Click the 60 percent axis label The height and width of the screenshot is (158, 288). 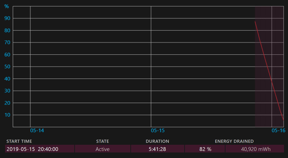click(7, 55)
